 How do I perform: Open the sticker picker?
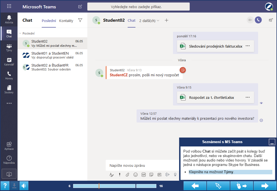[151, 175]
